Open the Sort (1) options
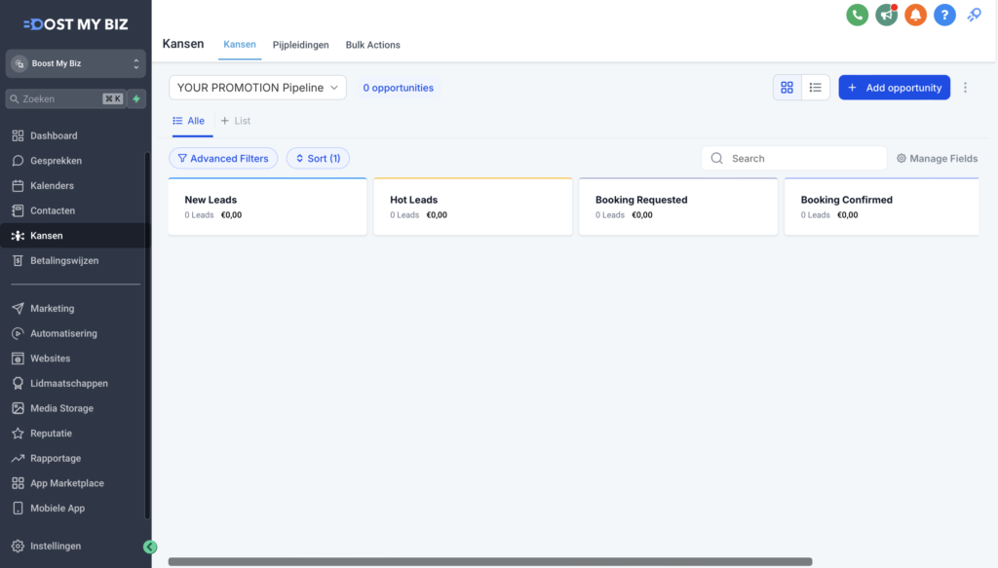998x568 pixels. point(318,158)
